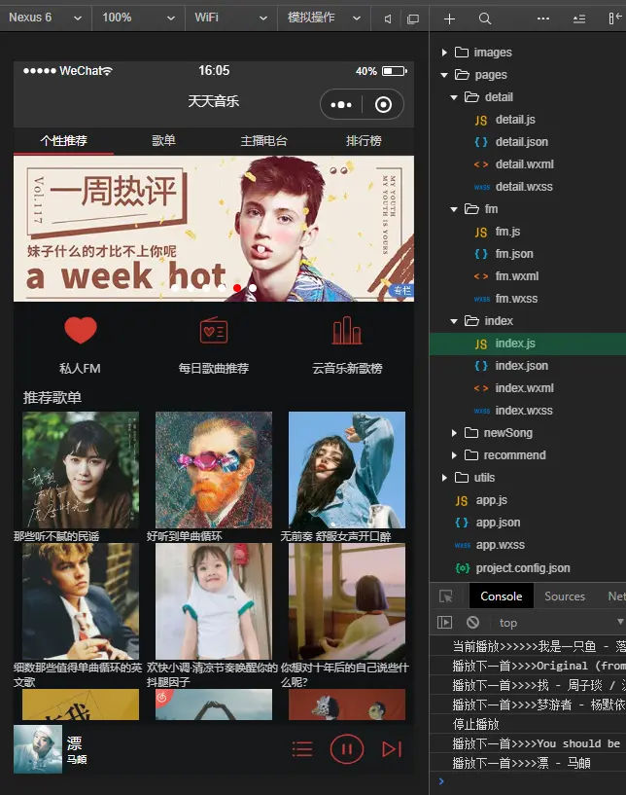Viewport: 626px width, 795px height.
Task: Open the playlist queue icon in the player
Action: tap(302, 749)
